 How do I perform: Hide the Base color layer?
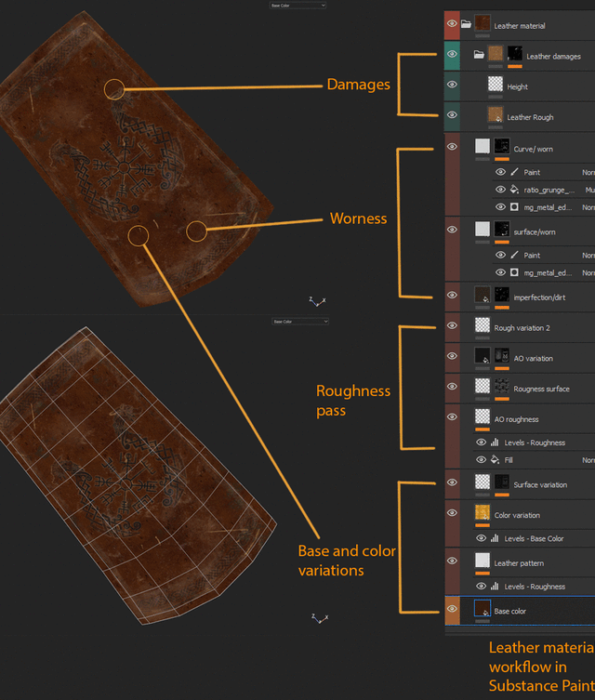click(x=452, y=610)
